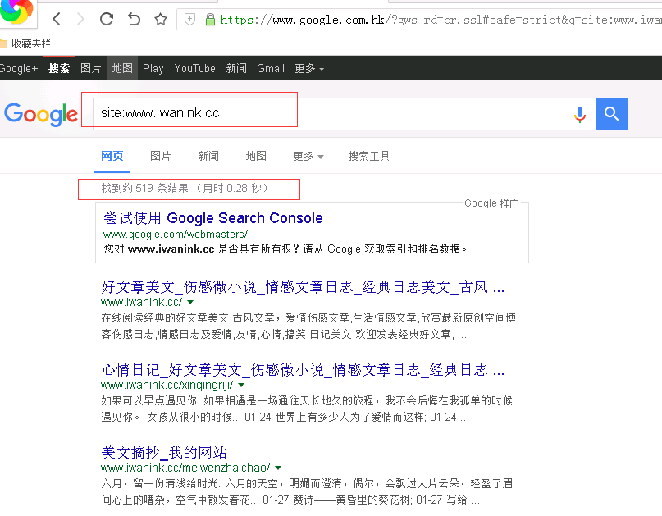Expand arrow next to www.iwanink.cc/ URL
Image resolution: width=662 pixels, height=516 pixels.
[x=190, y=303]
